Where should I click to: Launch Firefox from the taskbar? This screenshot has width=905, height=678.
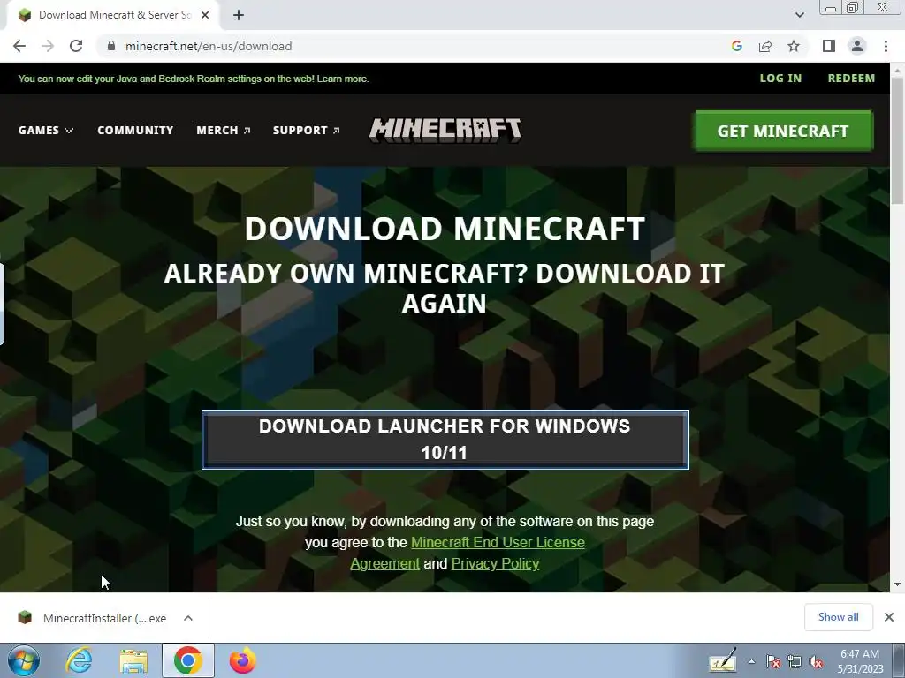(x=242, y=660)
